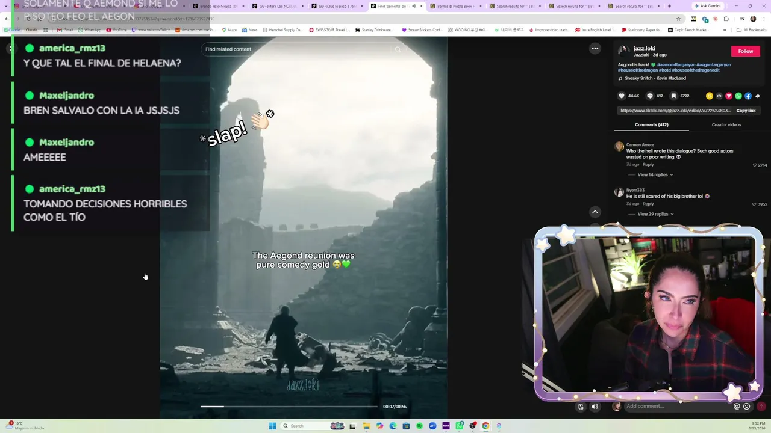Mention a user with the @ icon

737,406
